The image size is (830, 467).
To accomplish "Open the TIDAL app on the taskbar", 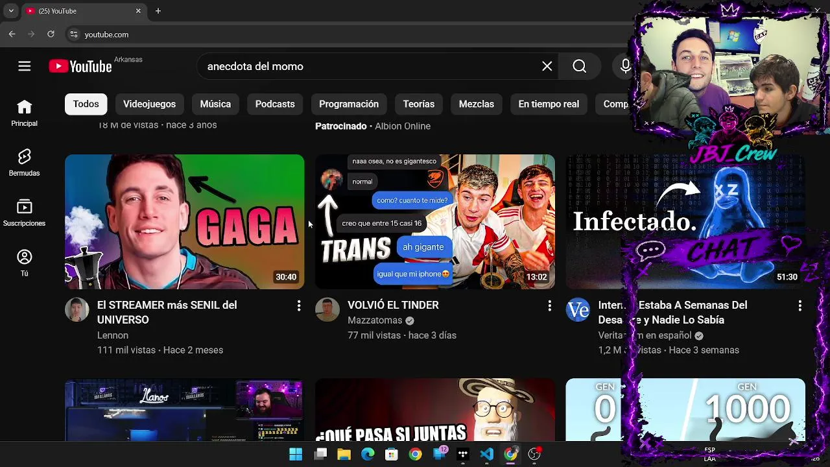I will tap(463, 454).
